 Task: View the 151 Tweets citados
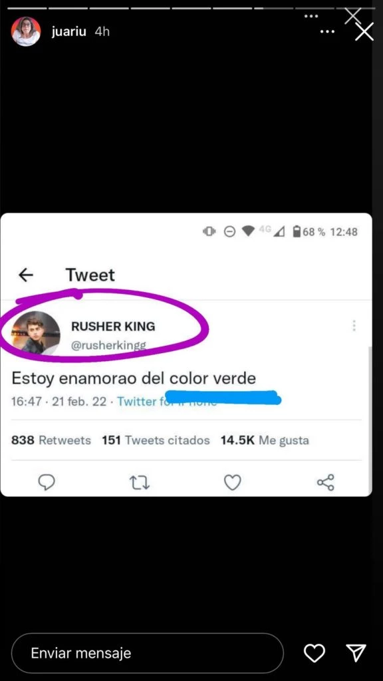tap(156, 440)
